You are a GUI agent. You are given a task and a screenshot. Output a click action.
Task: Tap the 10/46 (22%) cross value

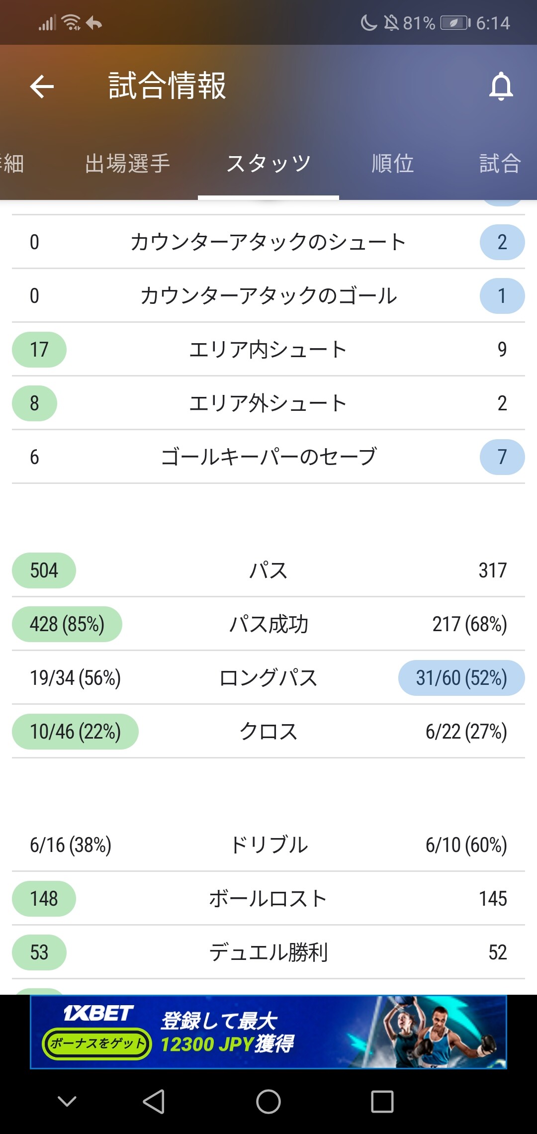[x=75, y=732]
